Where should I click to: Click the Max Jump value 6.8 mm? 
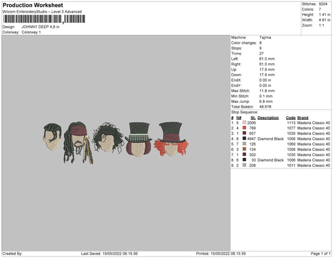[x=266, y=101]
